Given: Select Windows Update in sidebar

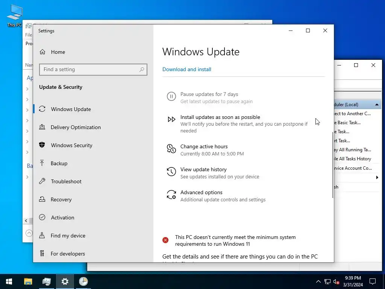Looking at the screenshot, I should [x=71, y=109].
